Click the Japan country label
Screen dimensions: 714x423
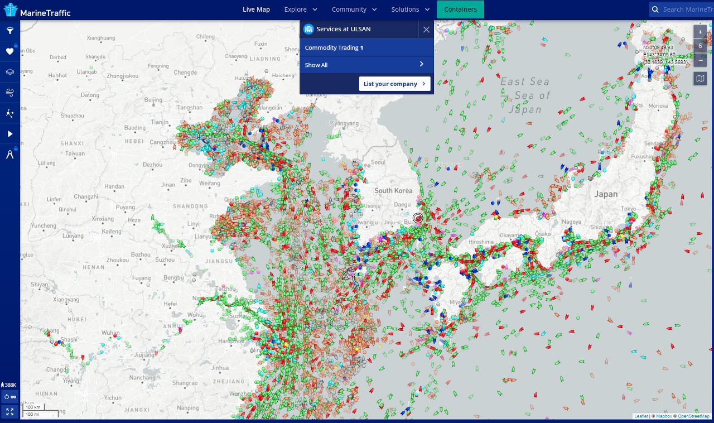tap(606, 194)
